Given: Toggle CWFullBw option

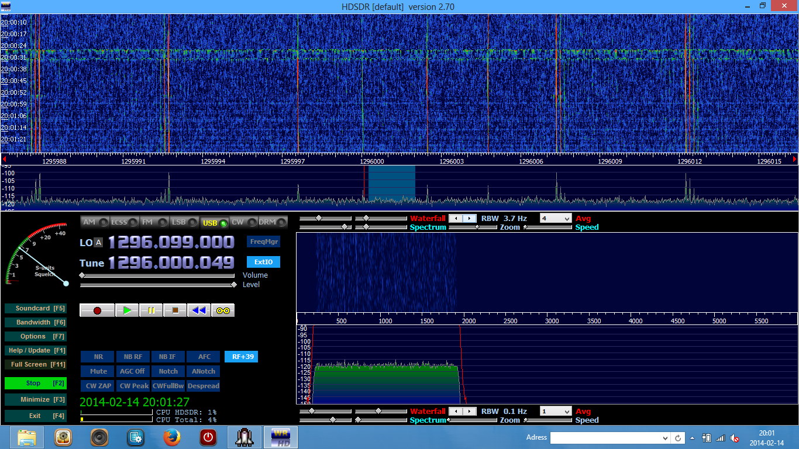Looking at the screenshot, I should [168, 386].
